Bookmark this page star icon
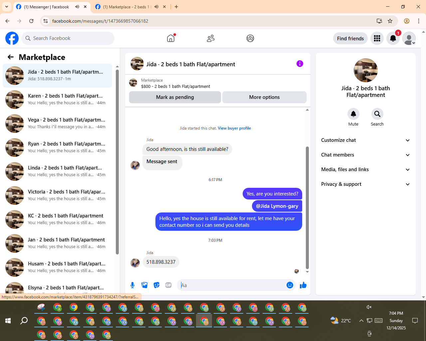This screenshot has width=426, height=341. click(x=390, y=21)
